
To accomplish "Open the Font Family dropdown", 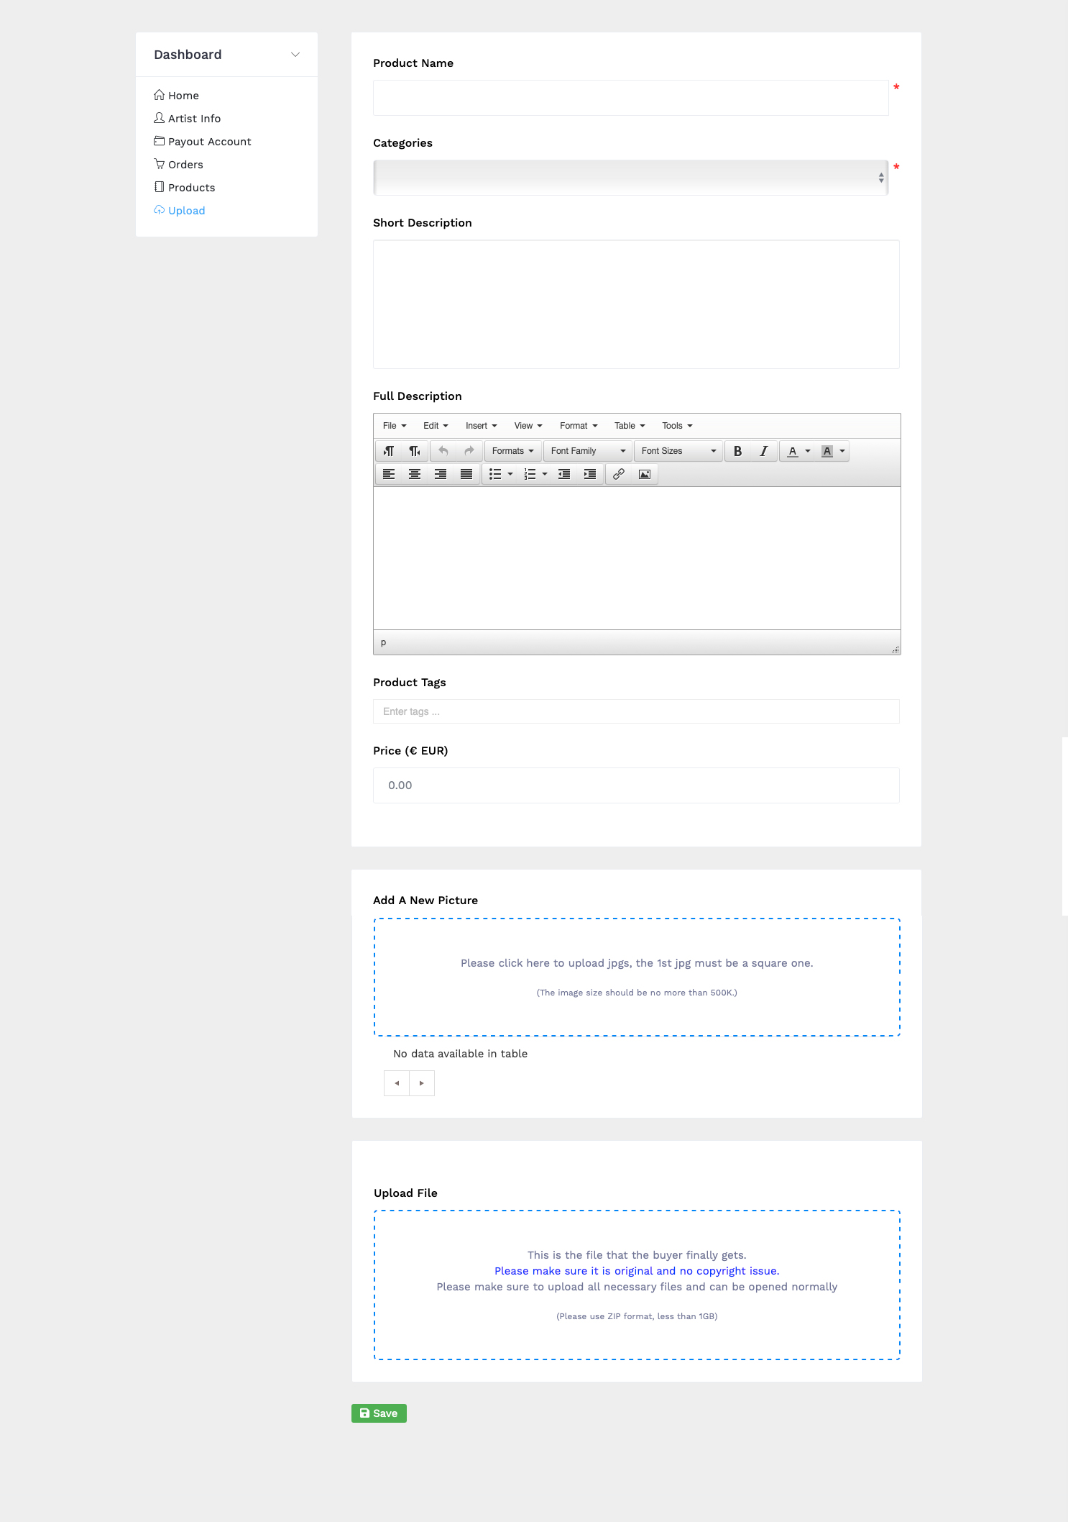I will 588,451.
